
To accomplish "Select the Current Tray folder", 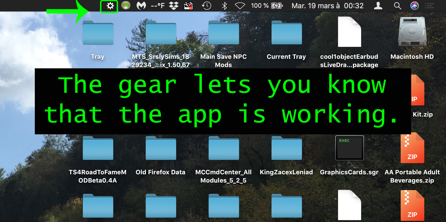I will pyautogui.click(x=287, y=33).
